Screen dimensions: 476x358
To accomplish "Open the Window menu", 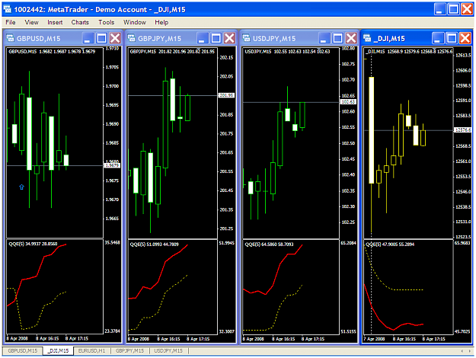I will point(135,22).
